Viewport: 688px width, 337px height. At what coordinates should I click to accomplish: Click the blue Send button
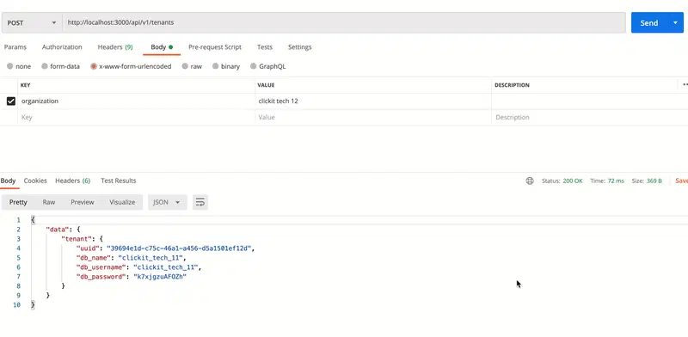pyautogui.click(x=649, y=23)
